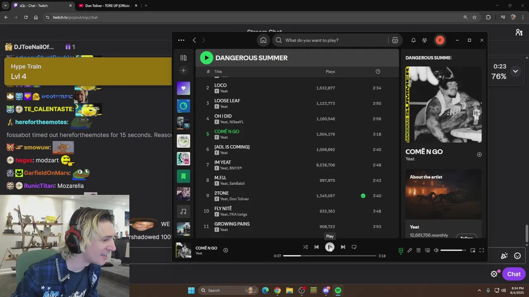This screenshot has width=529, height=297.
Task: Open Connect to a device icon
Action: (427, 250)
